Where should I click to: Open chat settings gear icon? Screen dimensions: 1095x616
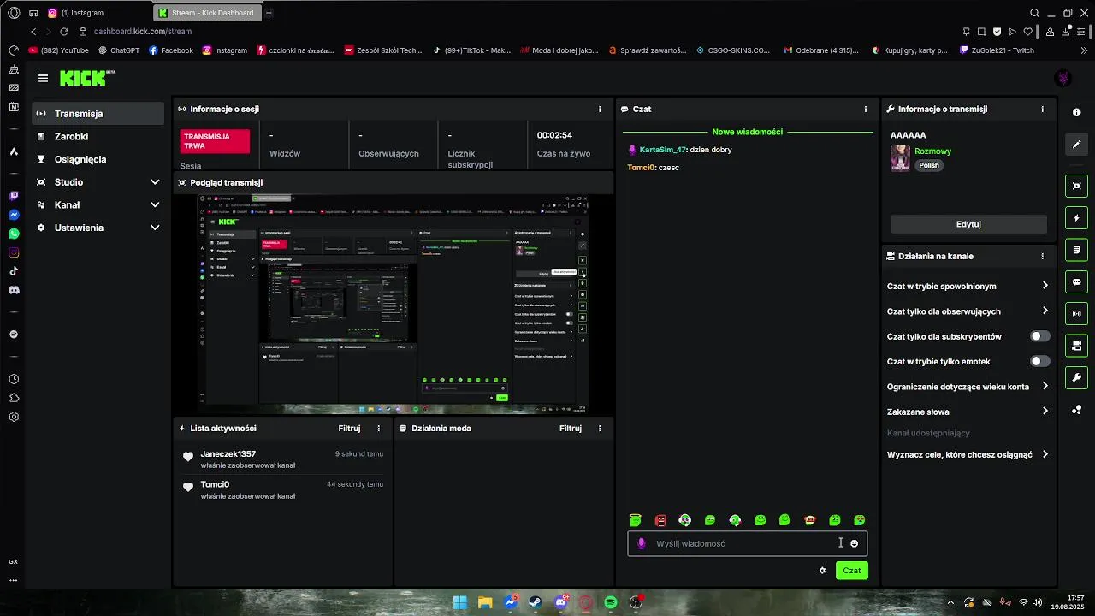click(822, 571)
